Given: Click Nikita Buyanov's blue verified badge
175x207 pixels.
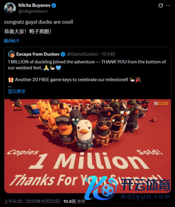Looking at the screenshot, I should click(x=54, y=5).
